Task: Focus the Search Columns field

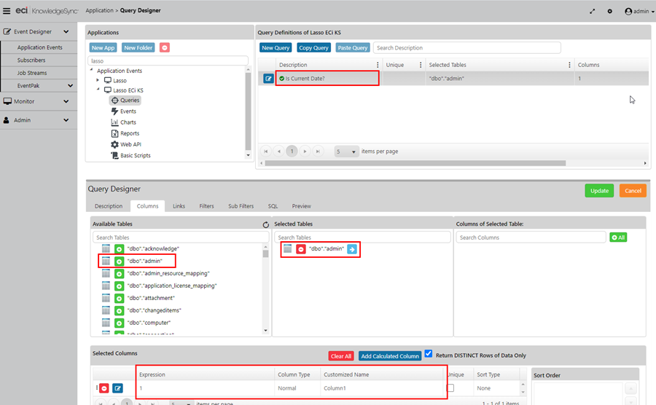Action: [x=531, y=237]
